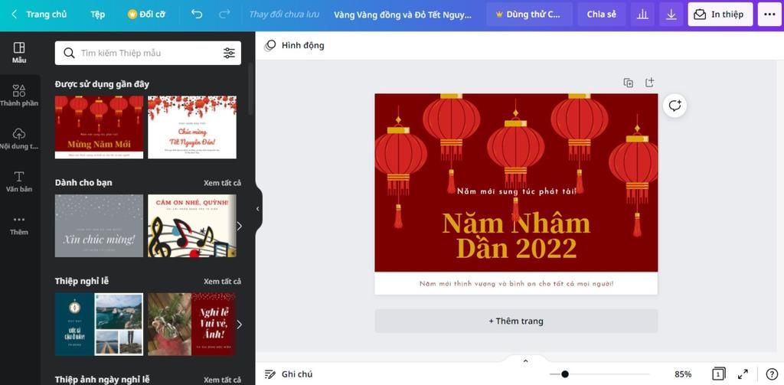784x385 pixels.
Task: Download the design
Action: (671, 15)
